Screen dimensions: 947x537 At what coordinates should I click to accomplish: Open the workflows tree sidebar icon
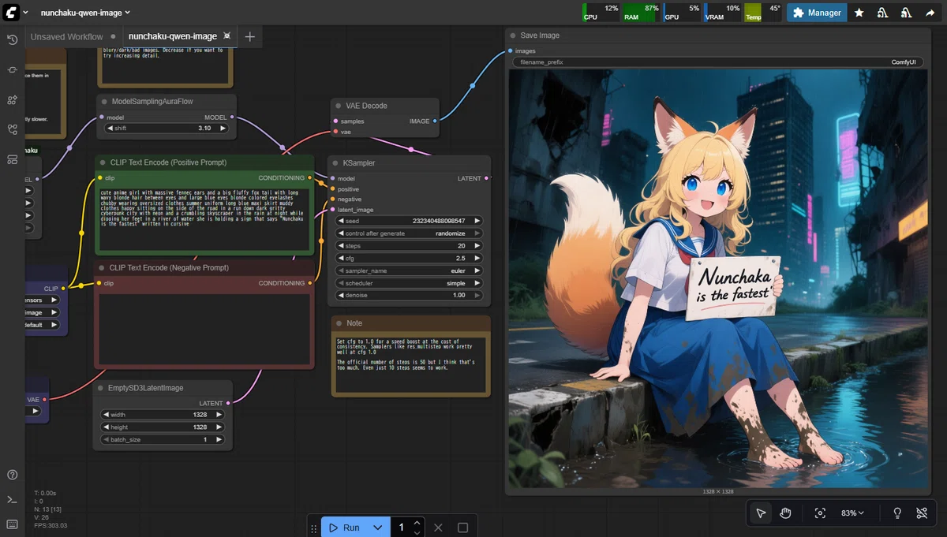coord(12,129)
